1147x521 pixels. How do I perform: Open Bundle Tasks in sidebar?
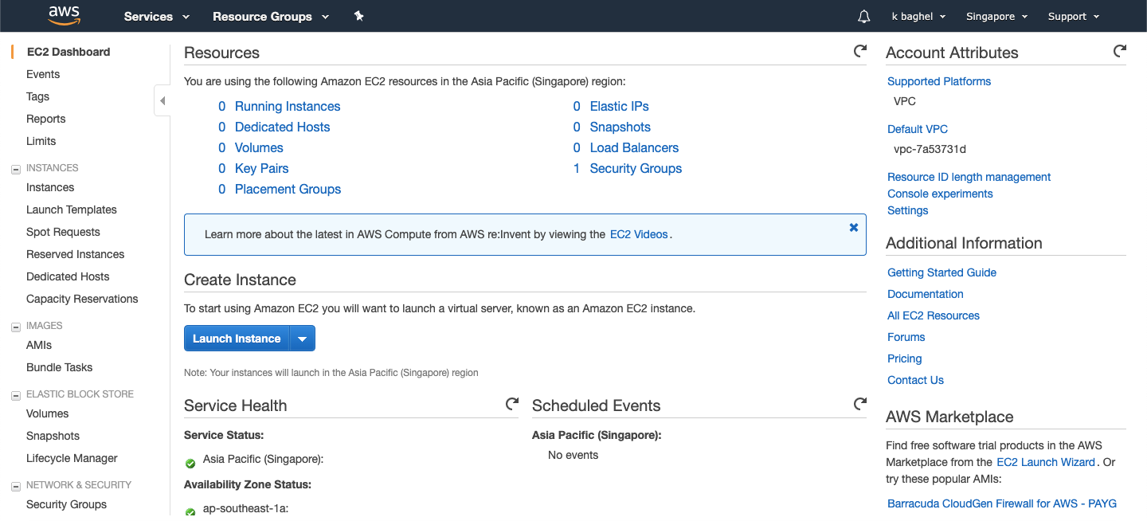tap(60, 367)
